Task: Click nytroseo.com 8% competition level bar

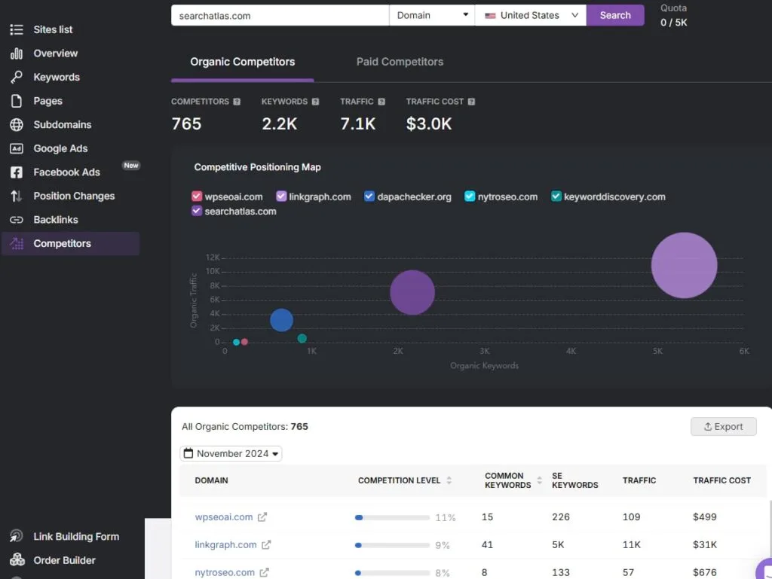Action: 392,573
